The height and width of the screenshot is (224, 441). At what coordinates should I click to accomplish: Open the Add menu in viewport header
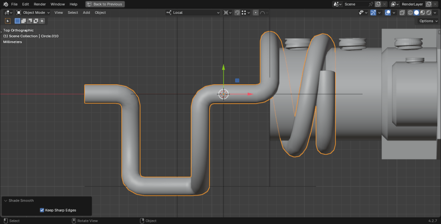[86, 12]
